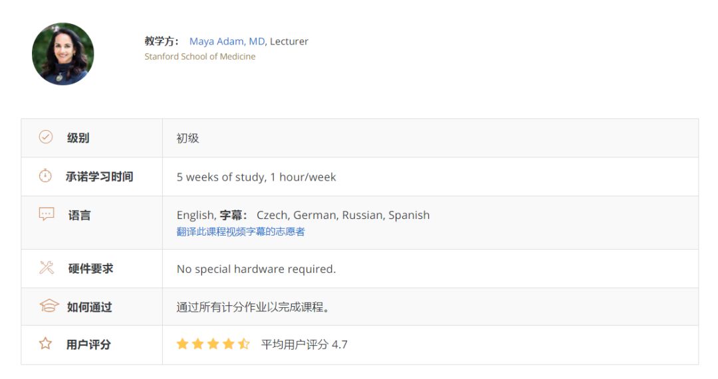Click the 硬件要求 row label
Viewport: 718px width, 379px height.
tap(90, 268)
